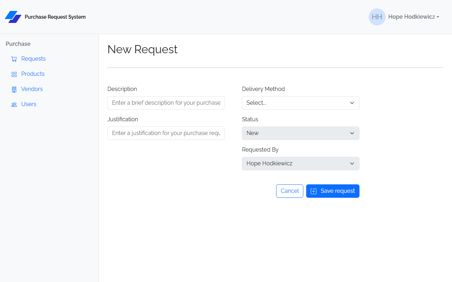The width and height of the screenshot is (452, 282).
Task: Click the building icon beside Vendors
Action: pyautogui.click(x=14, y=90)
